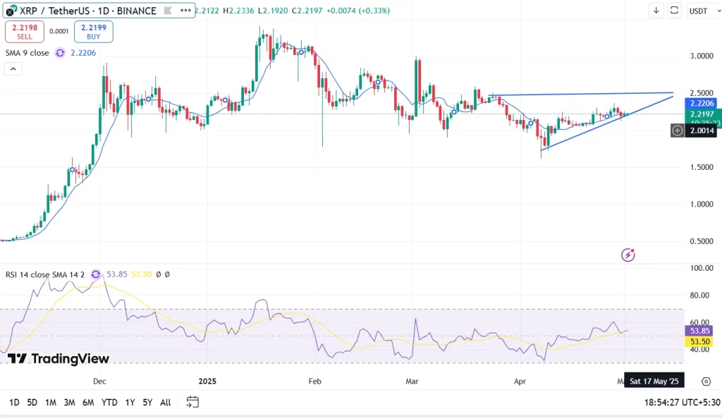Screen dimensions: 722x419
Task: Click the SMA marker circle near the January peak
Action: [301, 52]
